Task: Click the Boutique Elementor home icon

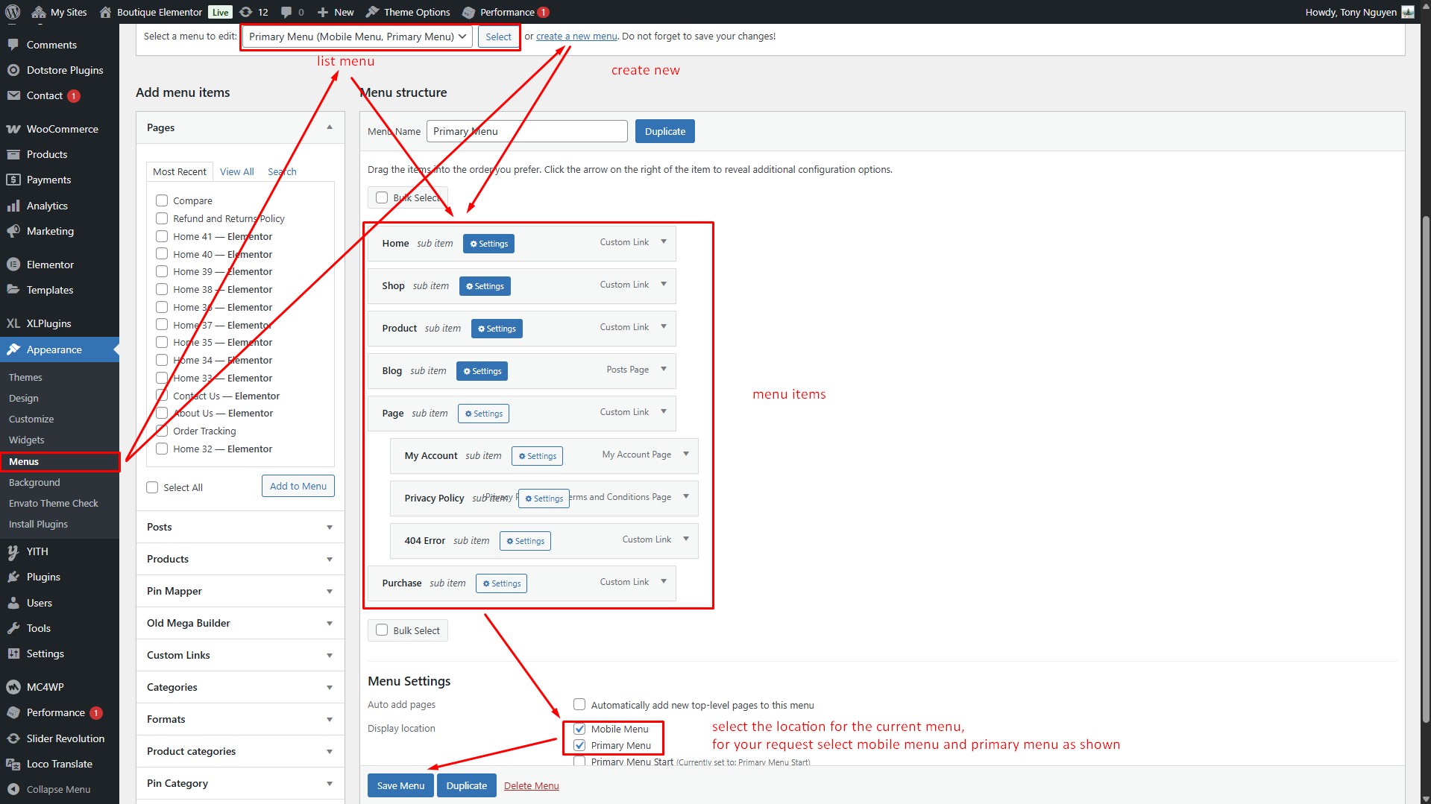Action: point(105,12)
